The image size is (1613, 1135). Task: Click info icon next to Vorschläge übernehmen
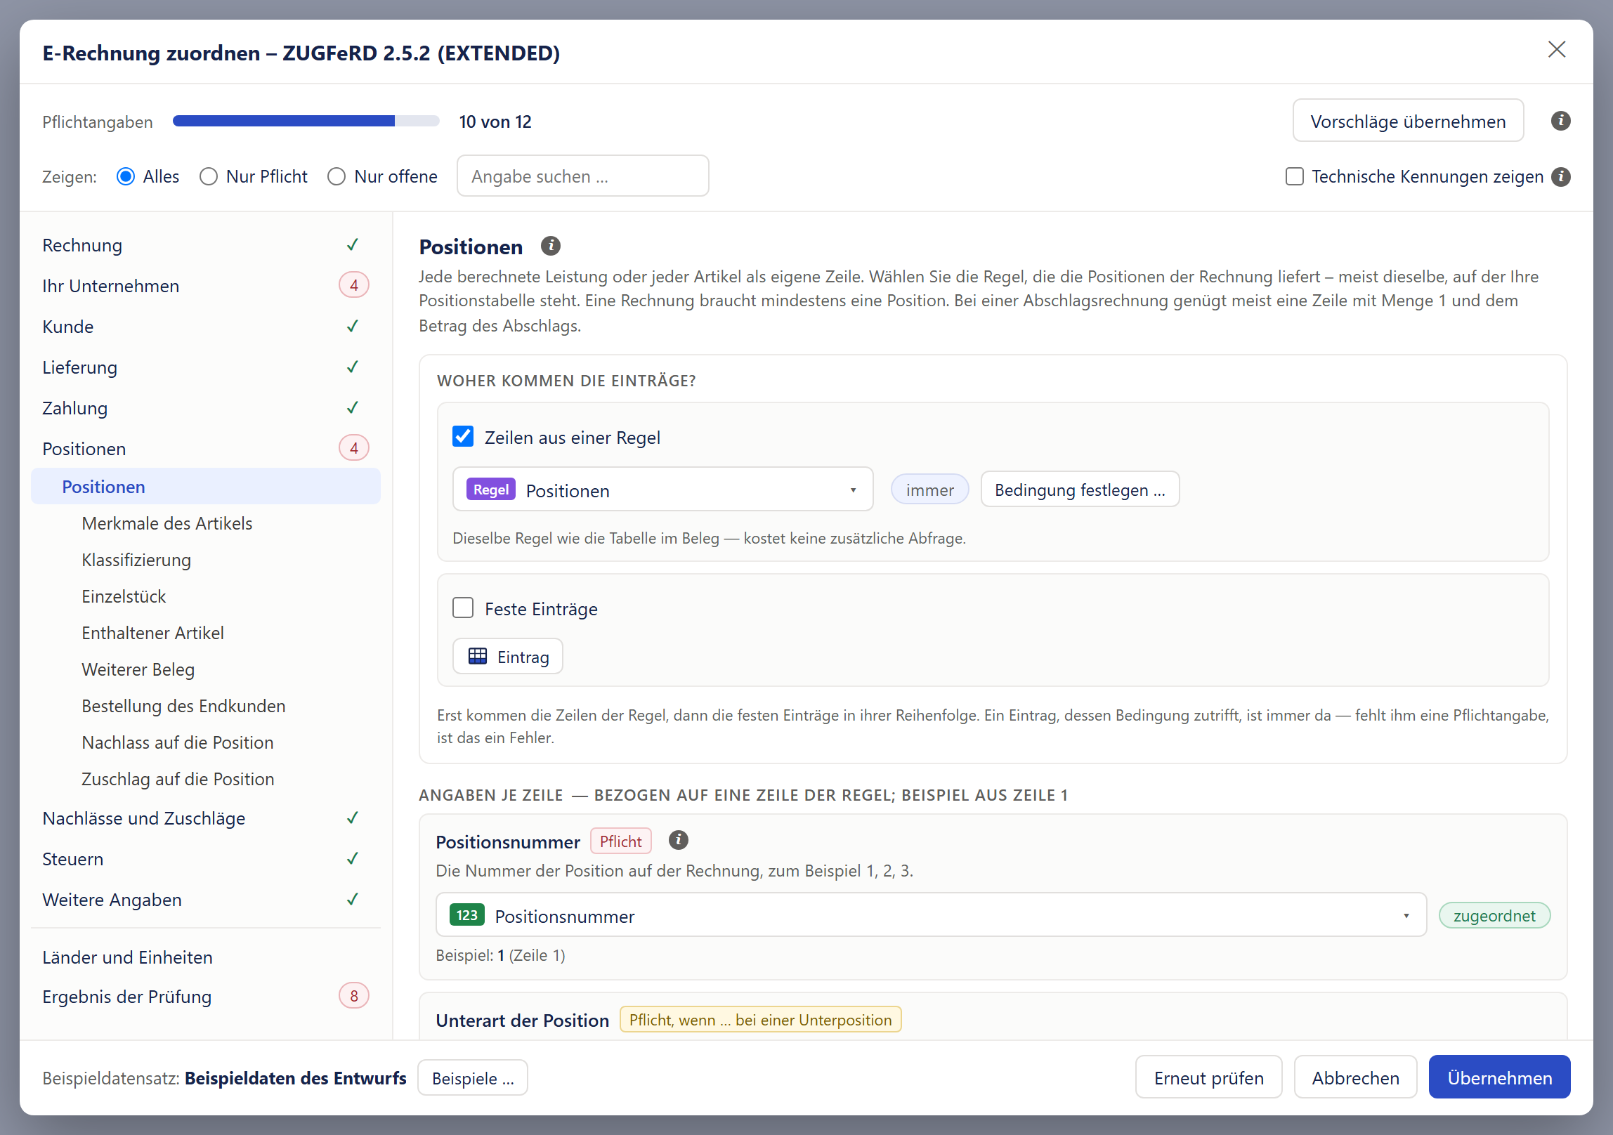[1560, 121]
